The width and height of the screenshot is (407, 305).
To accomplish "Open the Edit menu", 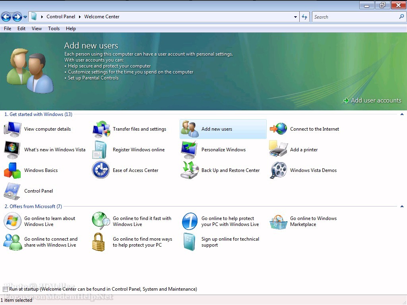I will 21,29.
